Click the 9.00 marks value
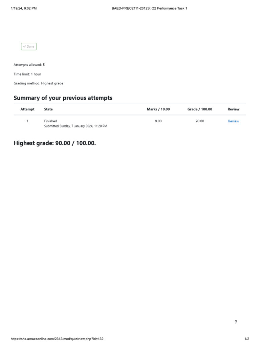Screen dimensions: 260x347 tap(158, 121)
